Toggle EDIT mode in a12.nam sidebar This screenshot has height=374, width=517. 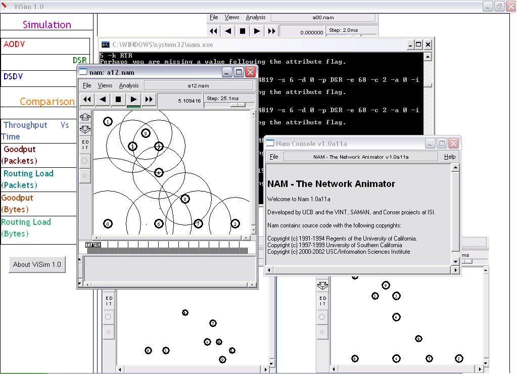[x=85, y=145]
